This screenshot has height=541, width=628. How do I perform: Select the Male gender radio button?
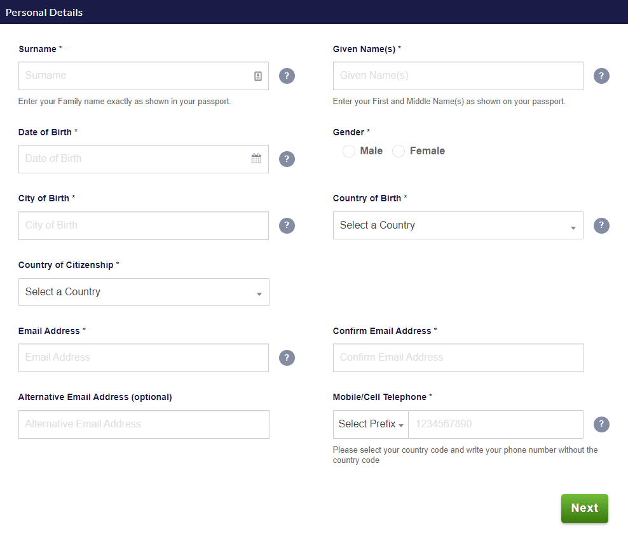tap(349, 151)
